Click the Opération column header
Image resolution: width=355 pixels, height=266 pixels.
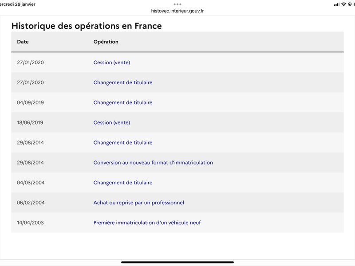point(106,42)
